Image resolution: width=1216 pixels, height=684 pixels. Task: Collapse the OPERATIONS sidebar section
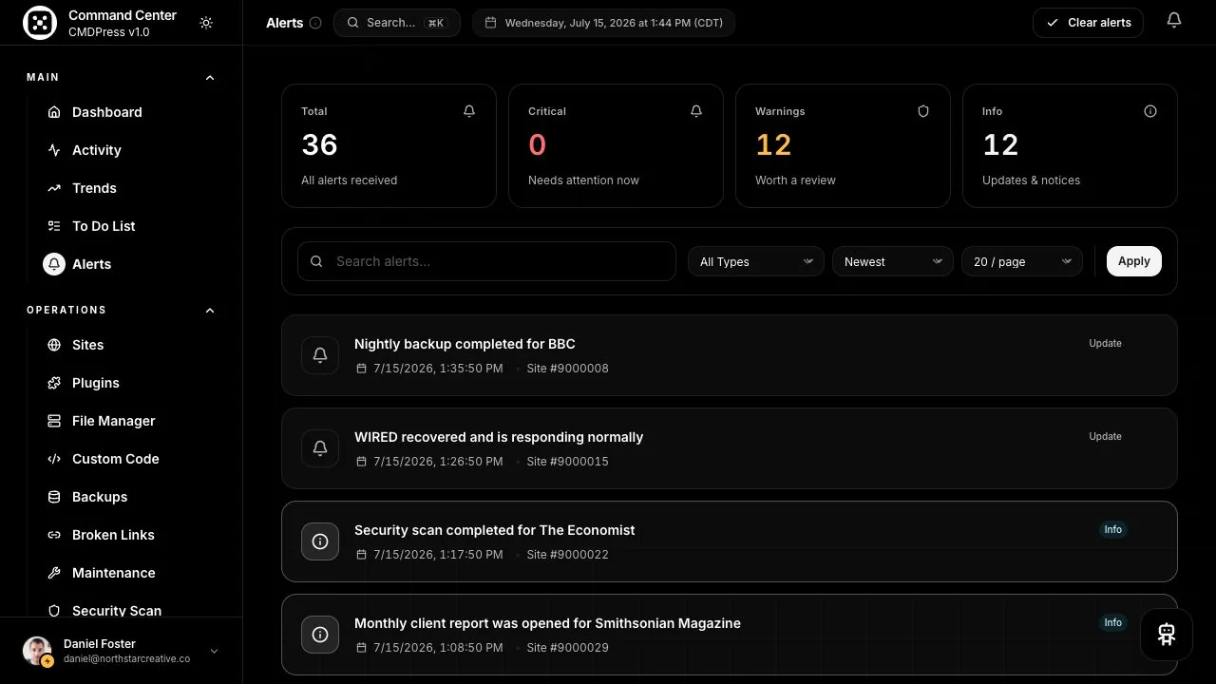(210, 311)
